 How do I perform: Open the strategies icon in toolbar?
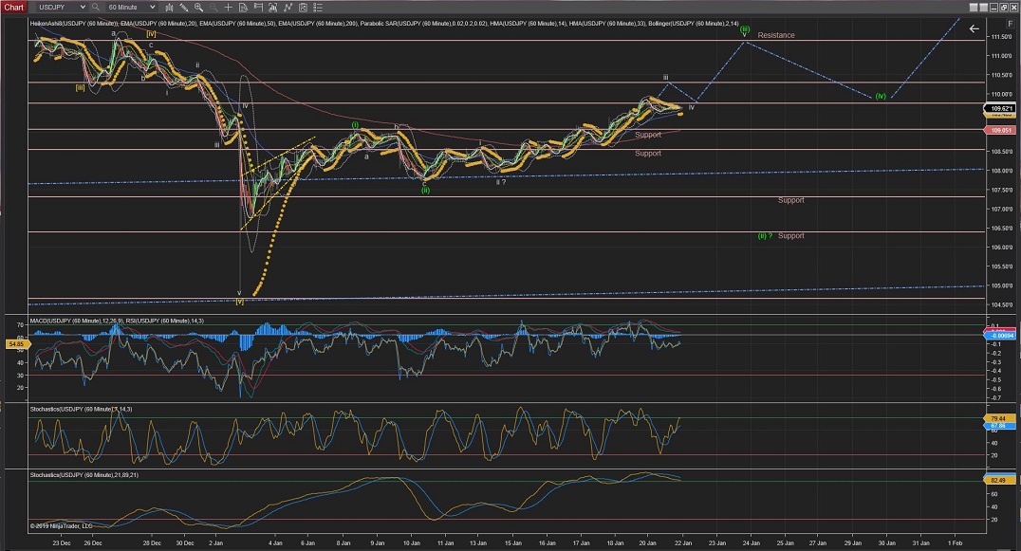[x=288, y=8]
